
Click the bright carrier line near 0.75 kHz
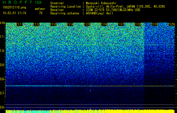[x=90, y=86]
